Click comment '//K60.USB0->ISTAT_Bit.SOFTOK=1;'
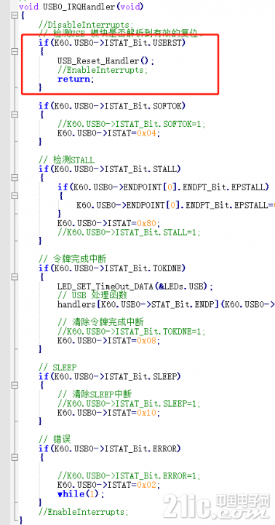 click(x=132, y=124)
